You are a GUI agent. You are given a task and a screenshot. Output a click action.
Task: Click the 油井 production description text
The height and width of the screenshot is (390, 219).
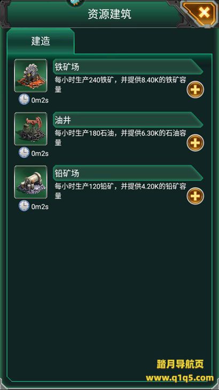(x=120, y=138)
